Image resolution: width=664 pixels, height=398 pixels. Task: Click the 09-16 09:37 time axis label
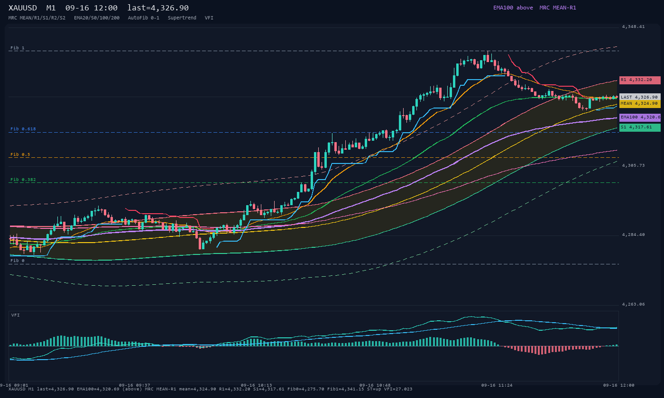tap(134, 385)
